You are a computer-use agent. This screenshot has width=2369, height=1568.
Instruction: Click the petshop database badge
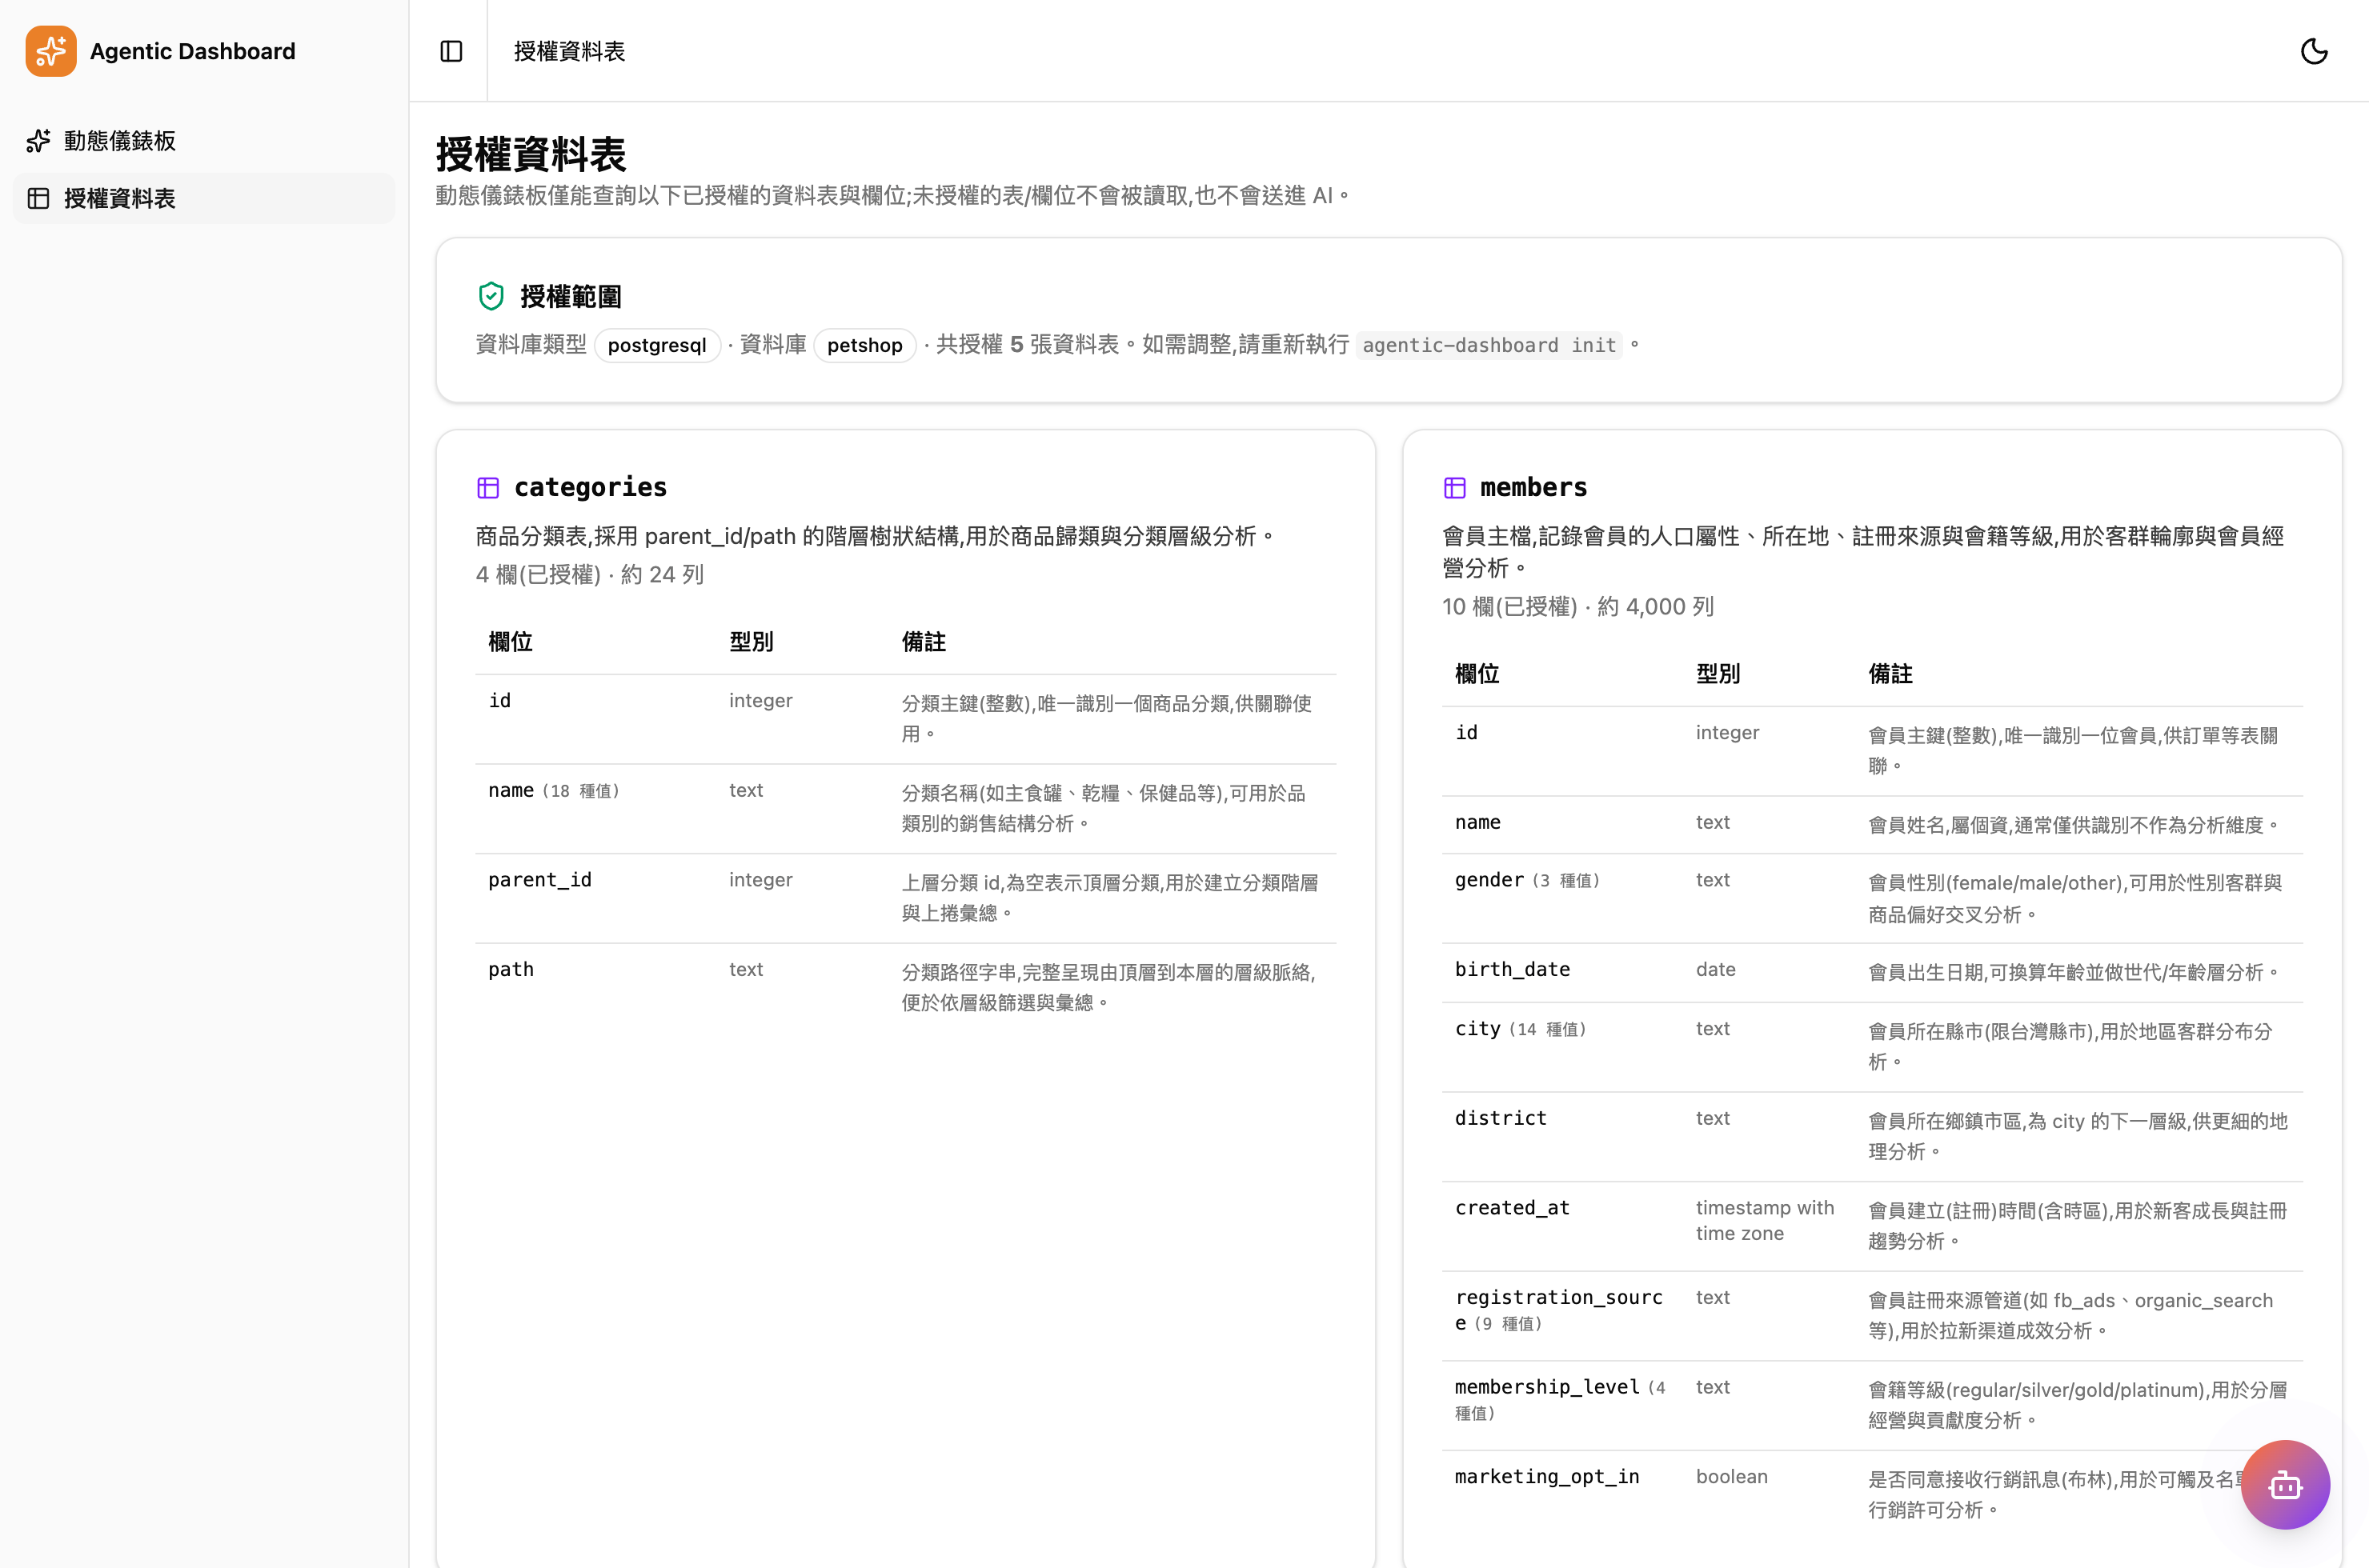(x=864, y=345)
